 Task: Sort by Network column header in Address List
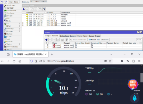tap(53, 13)
